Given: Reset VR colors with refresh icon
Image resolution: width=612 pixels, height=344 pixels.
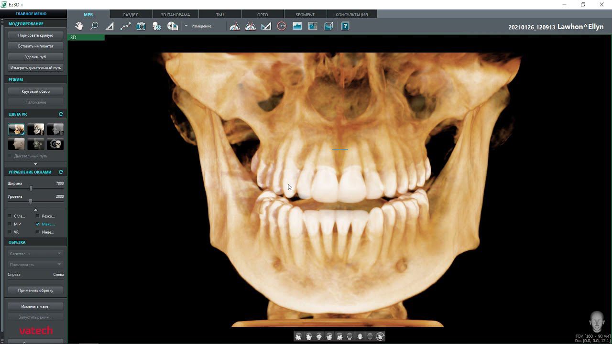Looking at the screenshot, I should point(61,114).
